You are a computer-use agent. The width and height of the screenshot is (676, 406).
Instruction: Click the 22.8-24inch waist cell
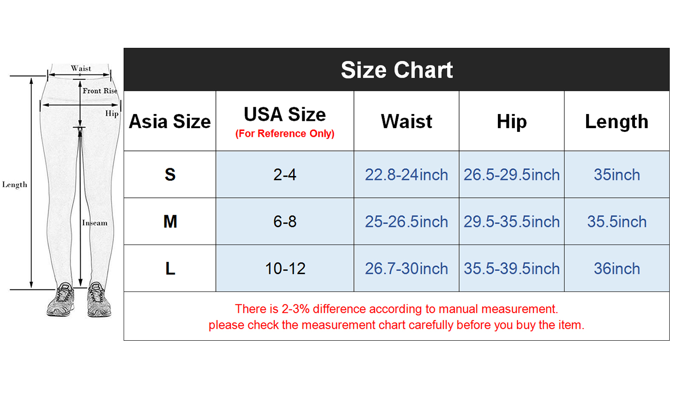pos(406,174)
